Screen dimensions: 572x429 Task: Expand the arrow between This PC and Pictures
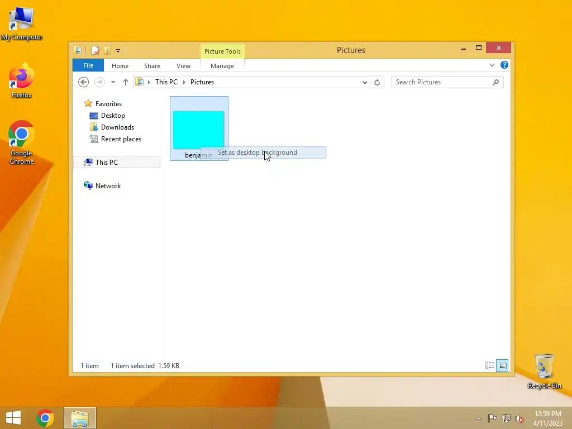click(184, 82)
